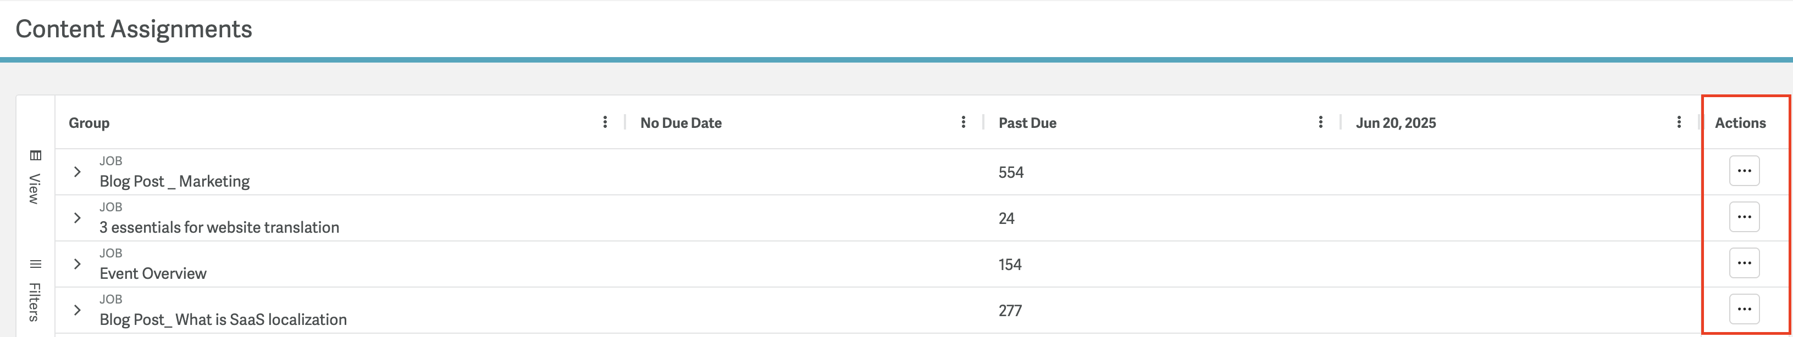Click the Jun 20, 2025 column header

tap(1396, 123)
